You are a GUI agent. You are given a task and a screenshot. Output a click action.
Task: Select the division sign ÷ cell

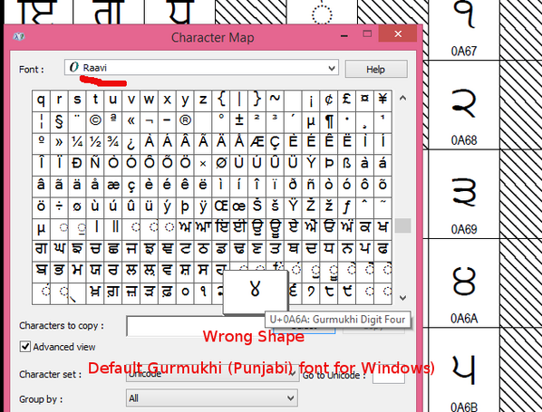click(59, 207)
